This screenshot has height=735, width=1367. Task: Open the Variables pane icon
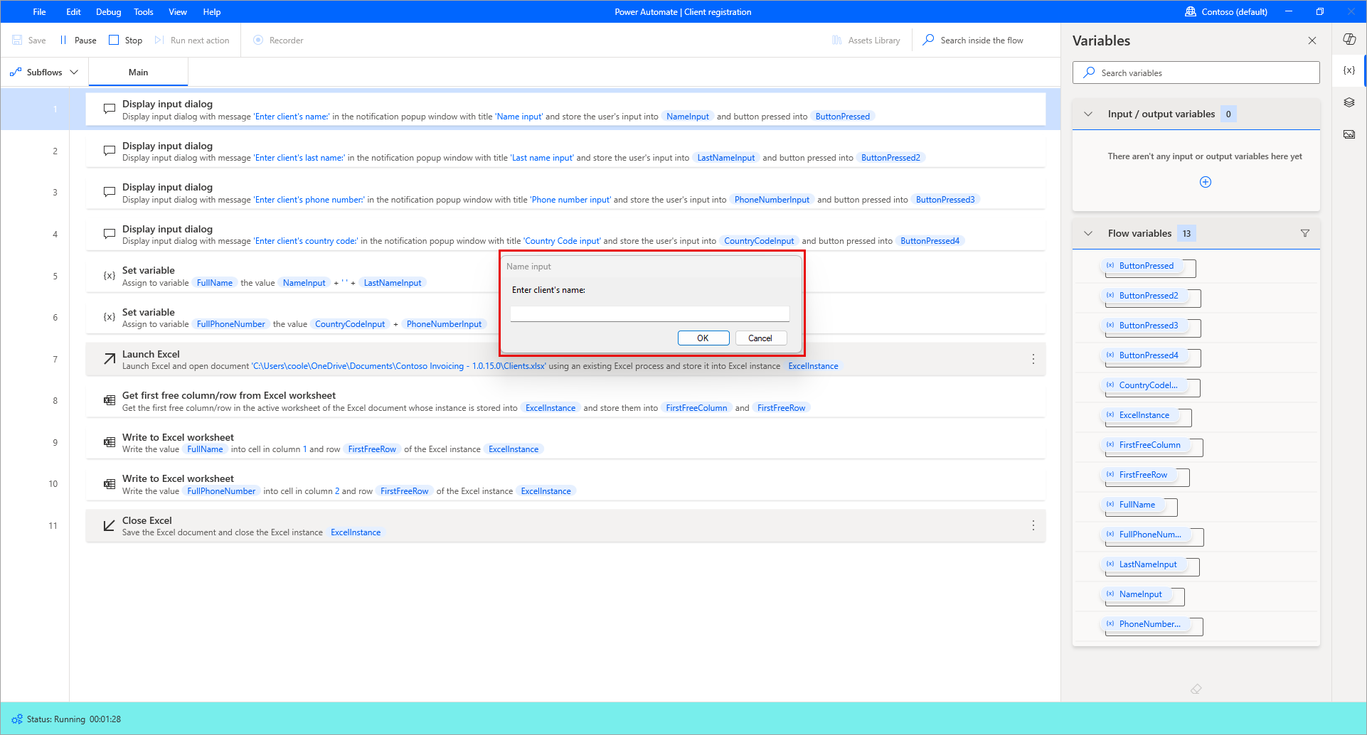coord(1349,70)
